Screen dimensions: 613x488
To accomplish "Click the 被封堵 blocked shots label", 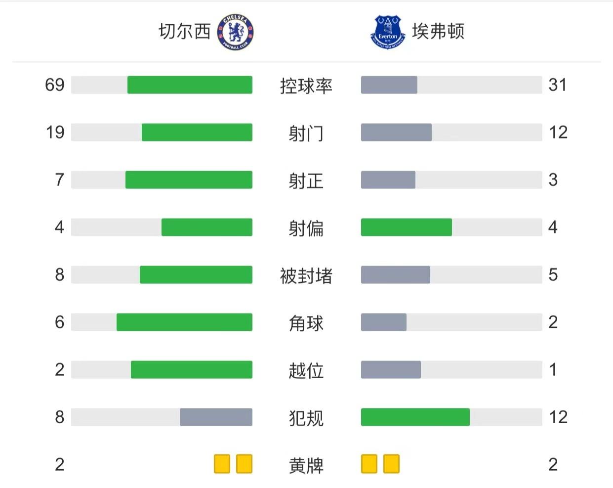I will (306, 275).
